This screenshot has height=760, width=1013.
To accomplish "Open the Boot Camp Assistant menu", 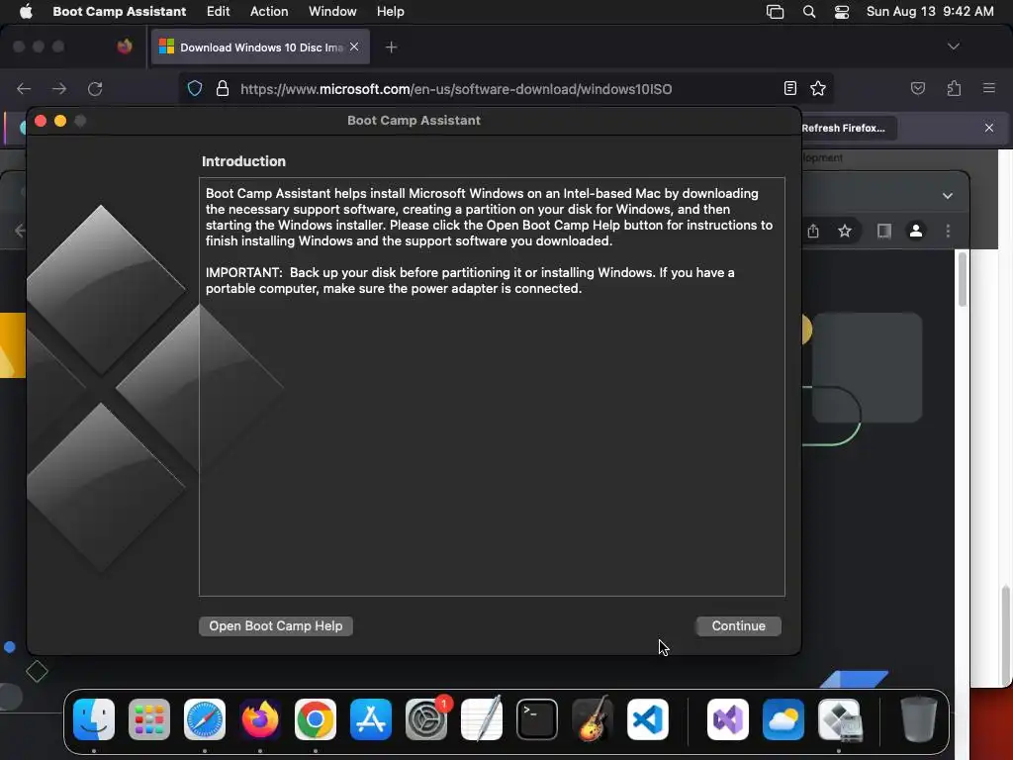I will [x=119, y=12].
